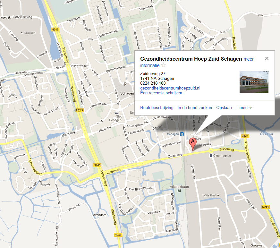
Task: Click the Witte Paal place marker
Action: coord(218,195)
